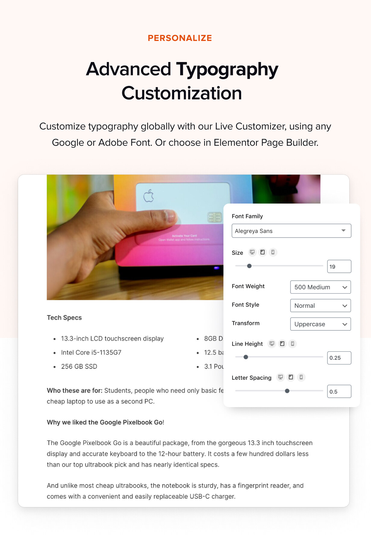Image resolution: width=371 pixels, height=542 pixels.
Task: Expand the Font Weight 500 Medium dropdown
Action: [320, 287]
